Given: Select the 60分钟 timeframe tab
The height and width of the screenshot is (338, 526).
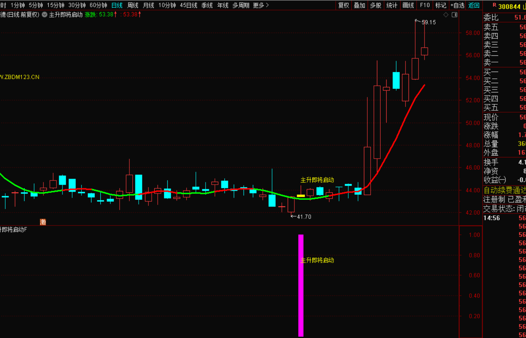Looking at the screenshot, I should [98, 5].
